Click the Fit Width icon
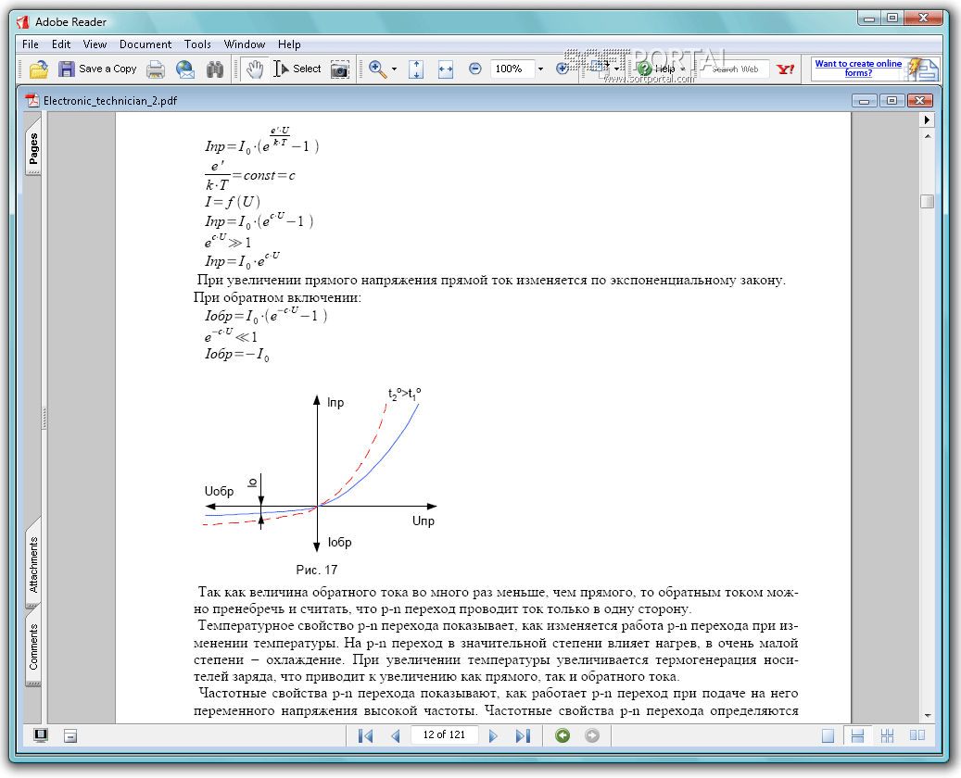The height and width of the screenshot is (778, 961). tap(446, 69)
